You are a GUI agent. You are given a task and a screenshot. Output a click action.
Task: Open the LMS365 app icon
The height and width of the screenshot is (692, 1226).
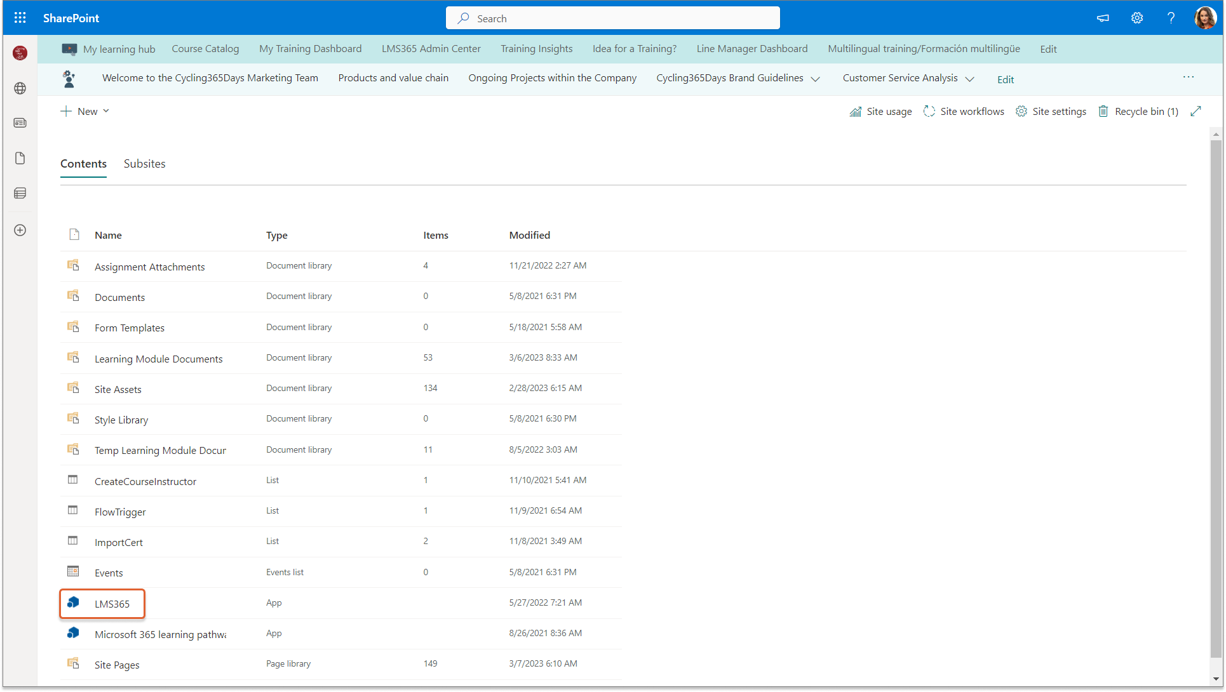coord(74,602)
